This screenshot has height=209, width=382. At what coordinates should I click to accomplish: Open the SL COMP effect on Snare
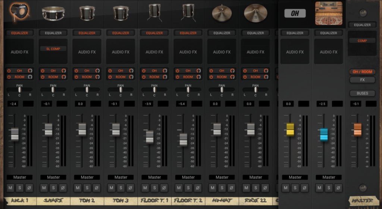53,49
